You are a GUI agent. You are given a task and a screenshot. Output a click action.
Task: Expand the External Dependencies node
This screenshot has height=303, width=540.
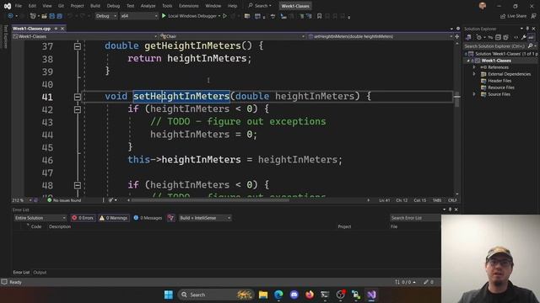tap(474, 74)
